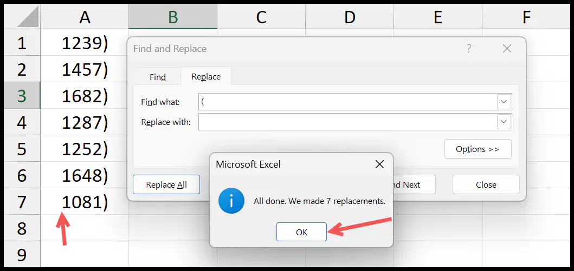Select the Replace tab
The height and width of the screenshot is (271, 574).
(x=206, y=77)
